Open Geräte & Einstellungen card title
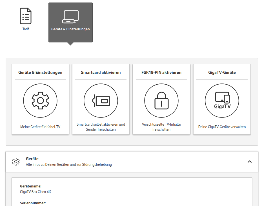 [x=40, y=73]
